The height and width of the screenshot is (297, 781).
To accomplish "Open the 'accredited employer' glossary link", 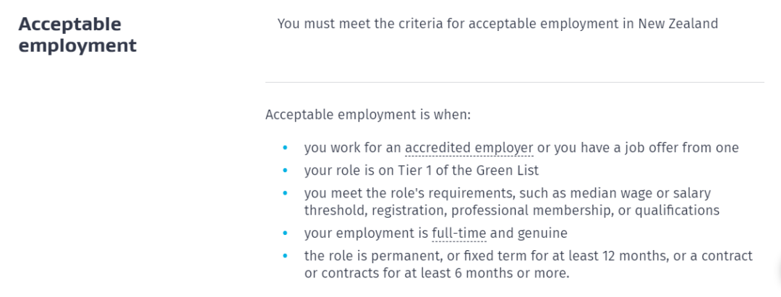I will click(x=469, y=148).
